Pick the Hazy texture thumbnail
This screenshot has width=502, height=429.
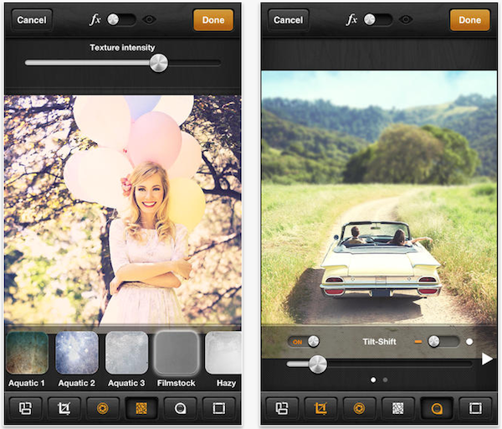[x=223, y=353]
